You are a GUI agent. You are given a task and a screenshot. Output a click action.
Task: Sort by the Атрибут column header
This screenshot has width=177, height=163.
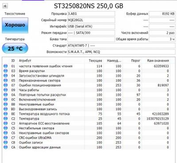tap(25, 61)
